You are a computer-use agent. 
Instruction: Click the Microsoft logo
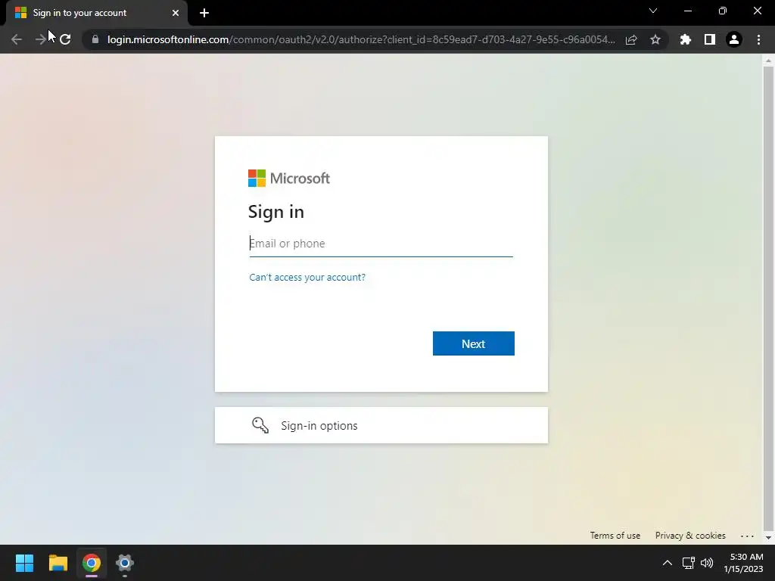(288, 179)
